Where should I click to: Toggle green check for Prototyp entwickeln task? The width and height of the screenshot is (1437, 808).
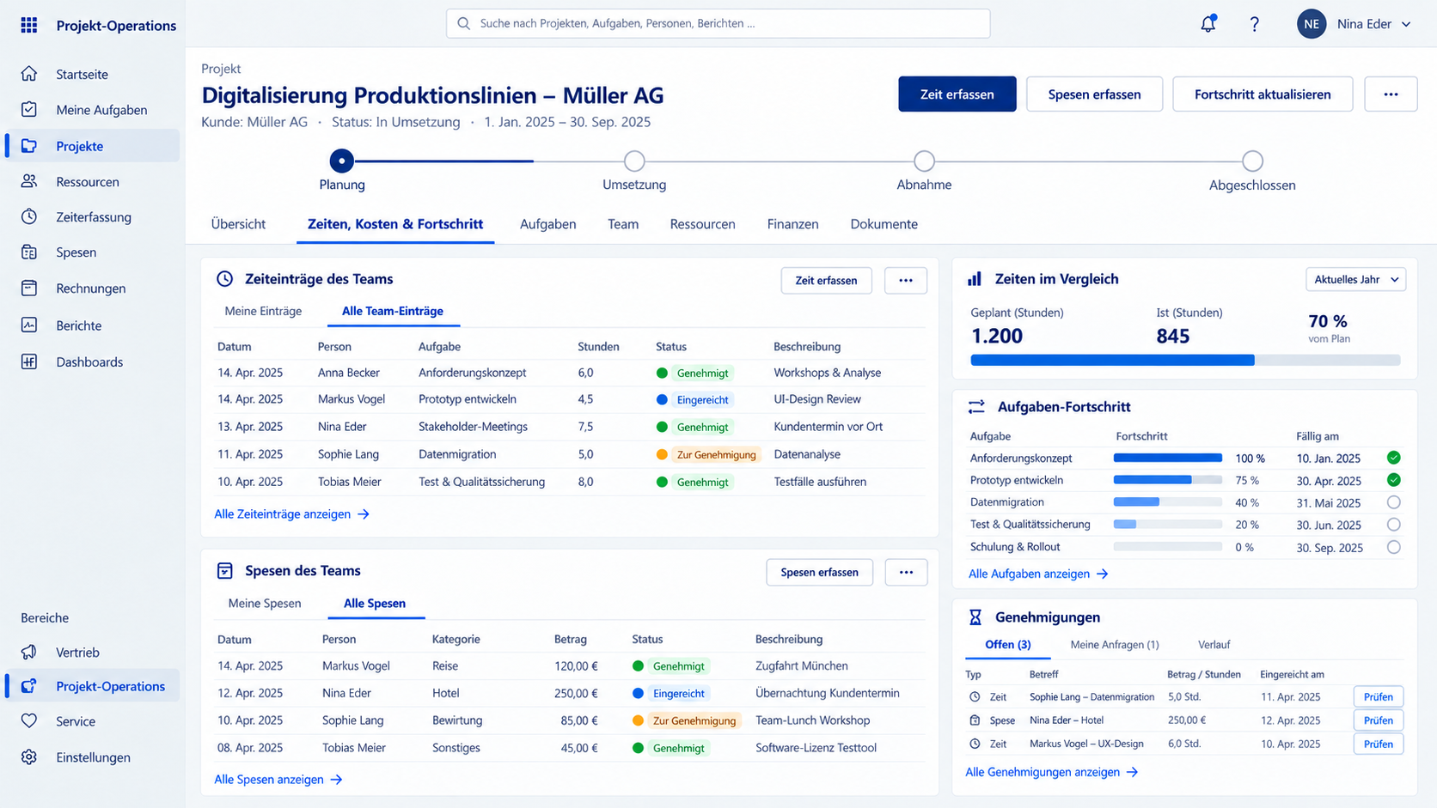1394,480
